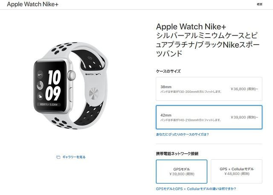Click the weather icon on the watch face
This screenshot has width=273, height=195.
[40, 96]
